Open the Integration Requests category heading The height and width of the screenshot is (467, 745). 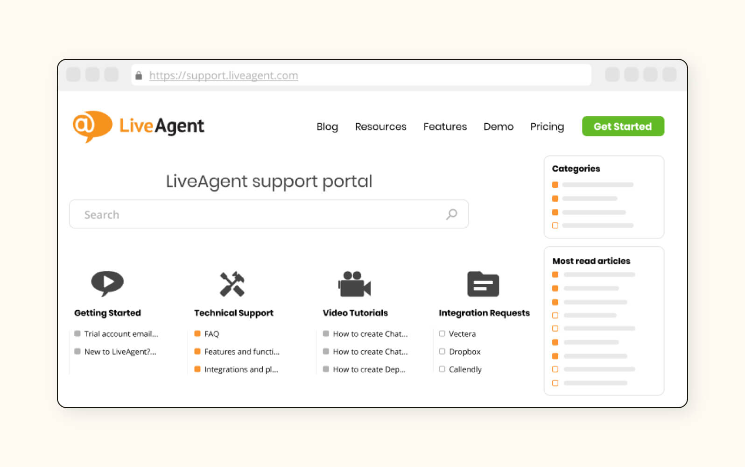(x=484, y=313)
